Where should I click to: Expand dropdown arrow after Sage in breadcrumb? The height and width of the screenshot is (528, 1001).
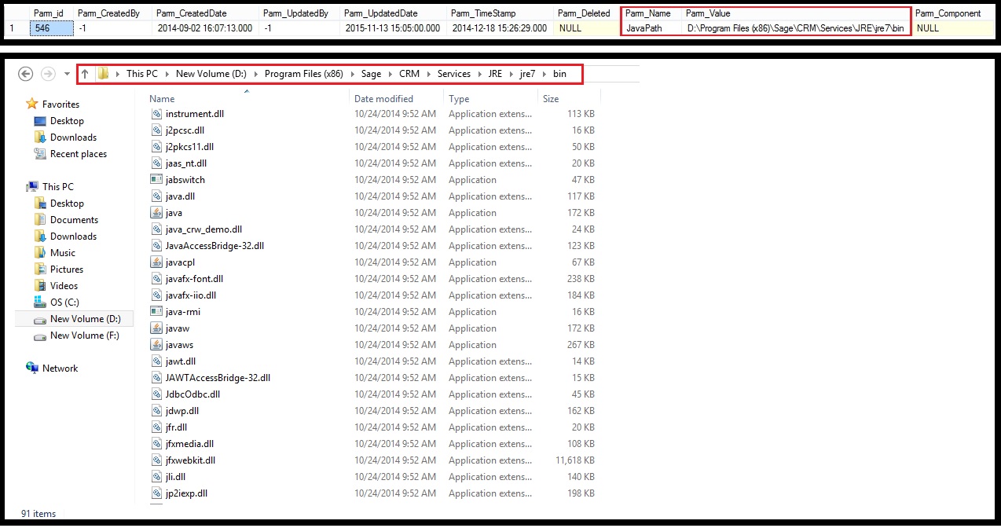pos(390,74)
